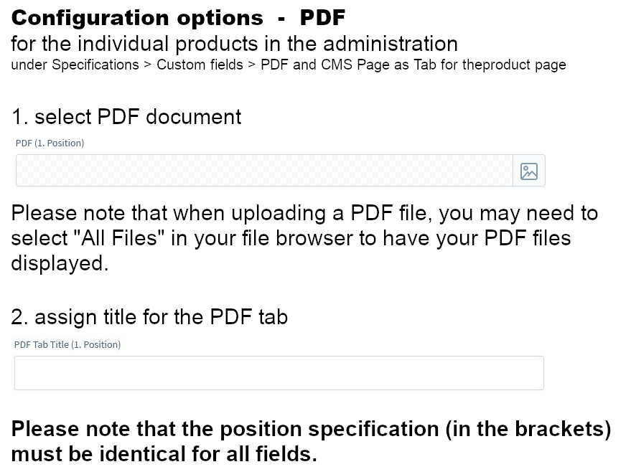The width and height of the screenshot is (631, 472).
Task: Click 'for the individual products in the administration' subtitle
Action: coord(234,44)
